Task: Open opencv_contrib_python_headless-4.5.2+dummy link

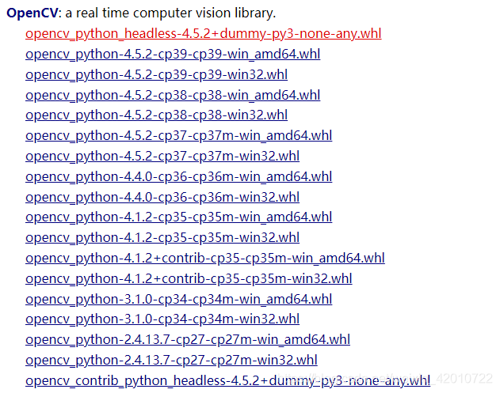Action: click(x=228, y=381)
